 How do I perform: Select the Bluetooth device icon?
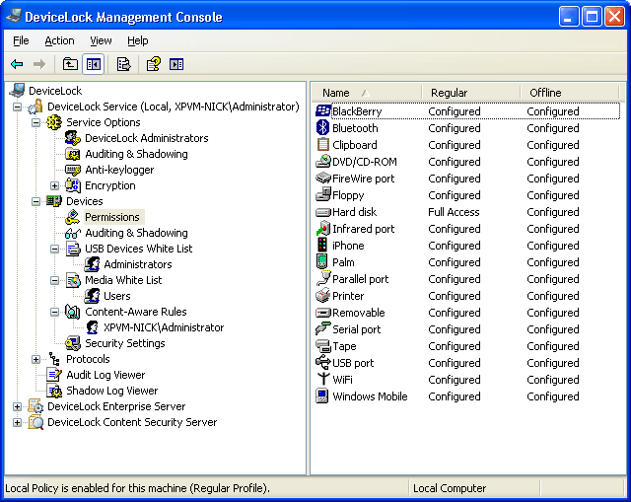coord(322,128)
